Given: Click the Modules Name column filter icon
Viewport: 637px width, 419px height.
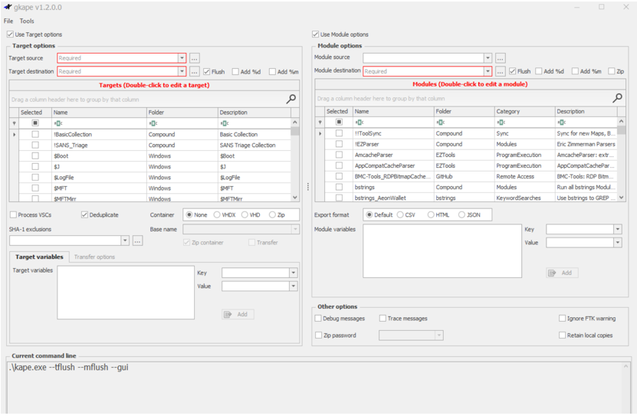Looking at the screenshot, I should (360, 123).
